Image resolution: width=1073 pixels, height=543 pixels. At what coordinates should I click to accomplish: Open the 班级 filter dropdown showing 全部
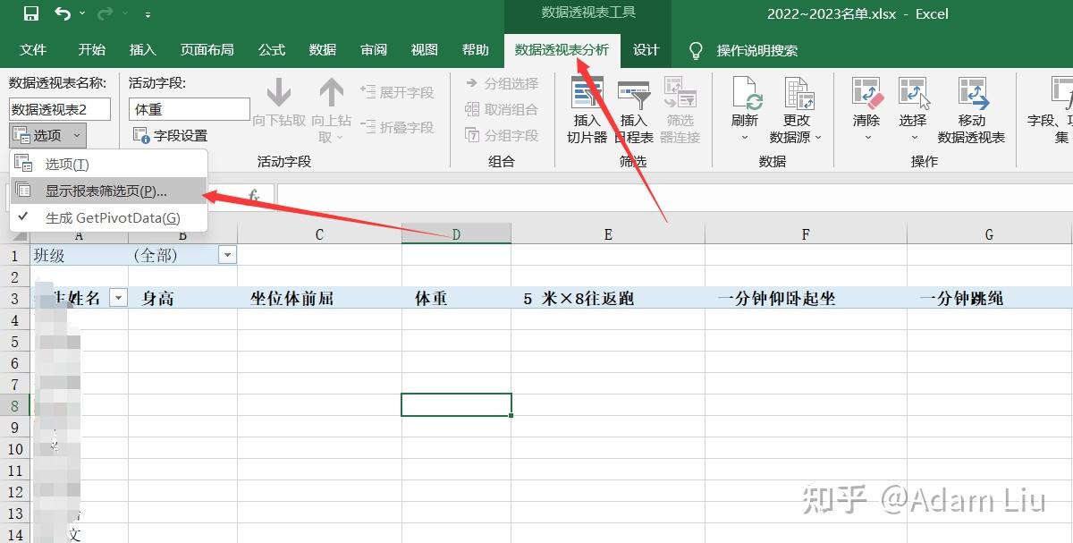tap(227, 254)
